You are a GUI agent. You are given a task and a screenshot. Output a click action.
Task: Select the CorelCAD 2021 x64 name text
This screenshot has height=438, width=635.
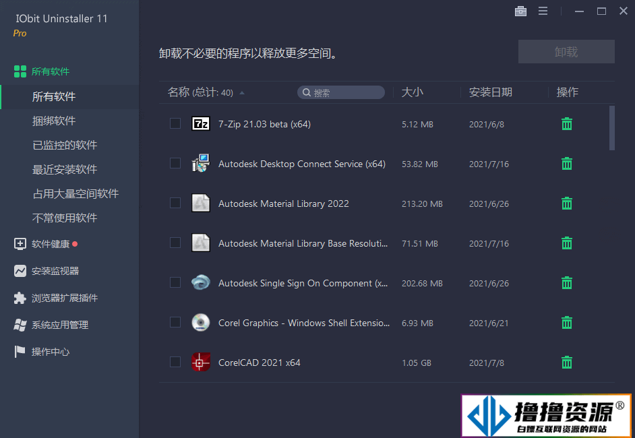point(259,363)
